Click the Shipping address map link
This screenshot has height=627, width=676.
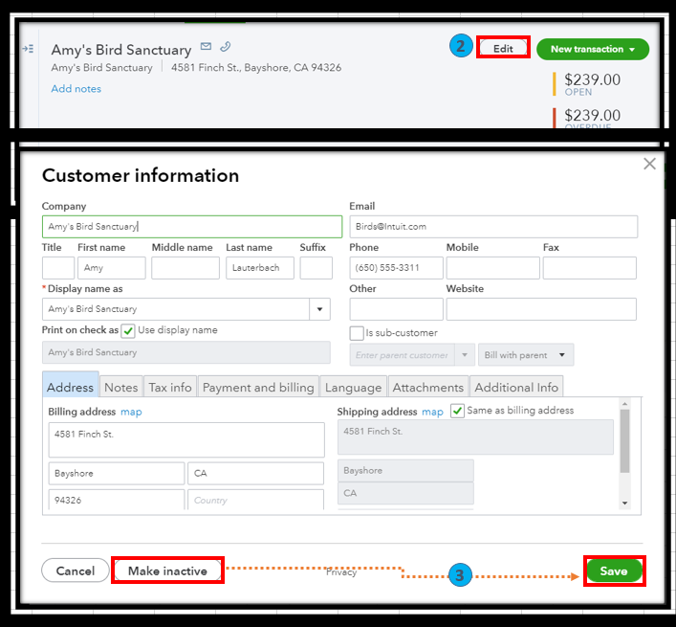click(x=432, y=413)
